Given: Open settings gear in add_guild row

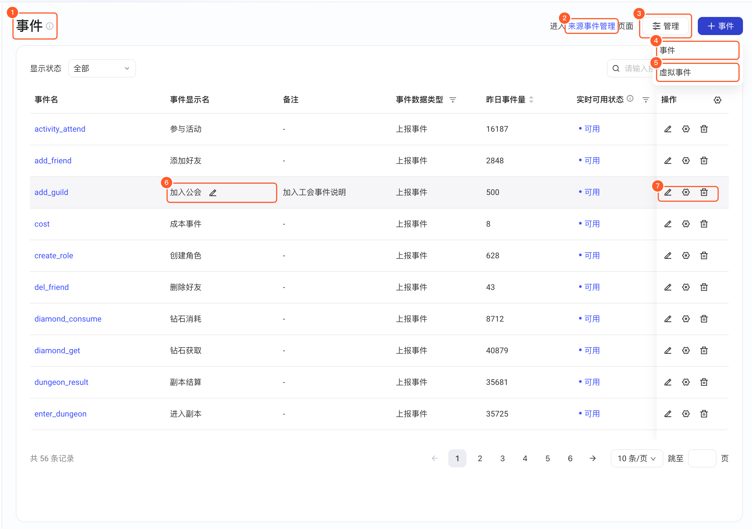Looking at the screenshot, I should click(685, 192).
